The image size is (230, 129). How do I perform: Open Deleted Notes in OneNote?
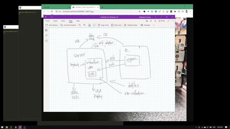pos(131,25)
